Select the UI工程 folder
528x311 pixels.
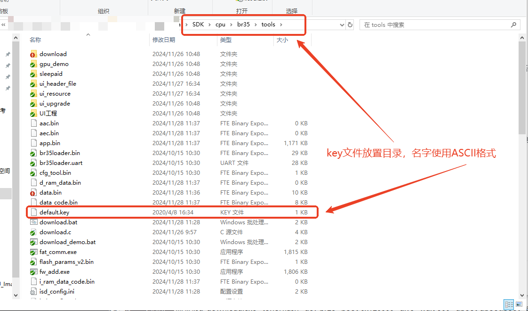click(48, 114)
